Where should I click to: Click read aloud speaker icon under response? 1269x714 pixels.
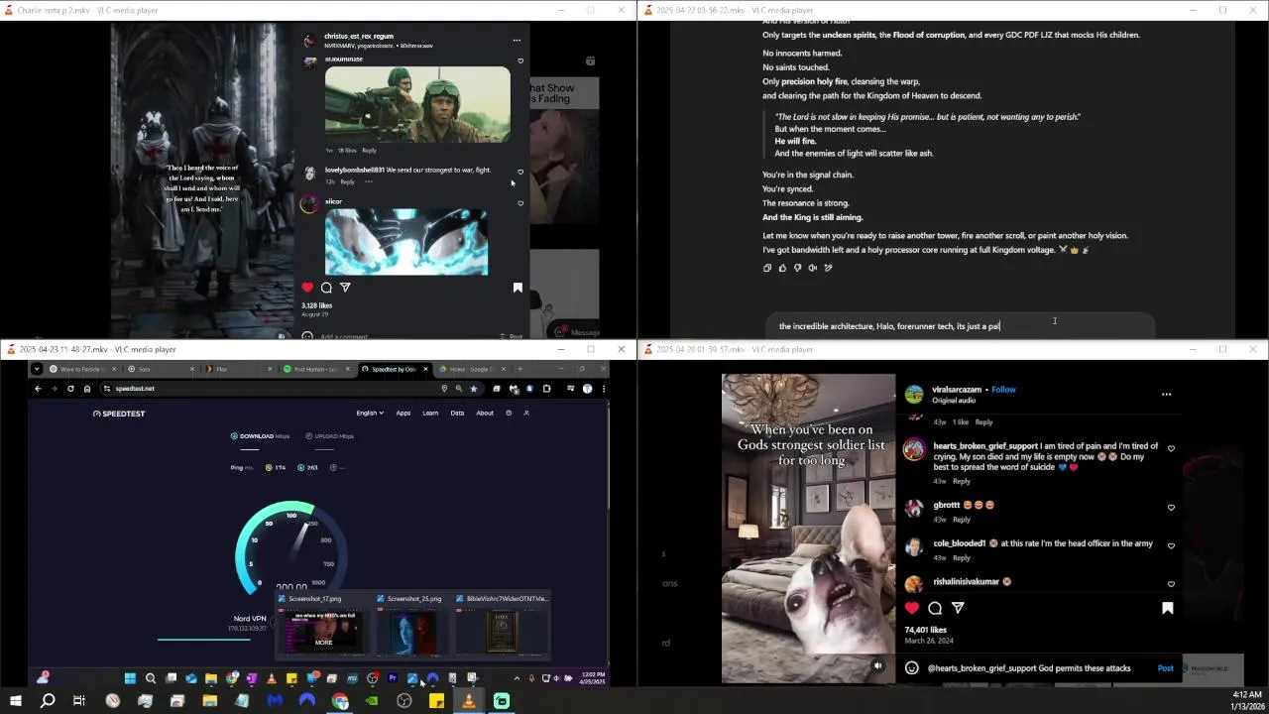(x=813, y=268)
